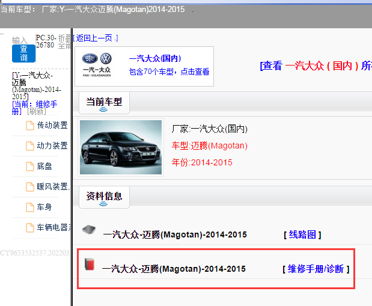372x306 pixels.
Task: Open the 维修手册/诊断 manual link
Action: [316, 269]
